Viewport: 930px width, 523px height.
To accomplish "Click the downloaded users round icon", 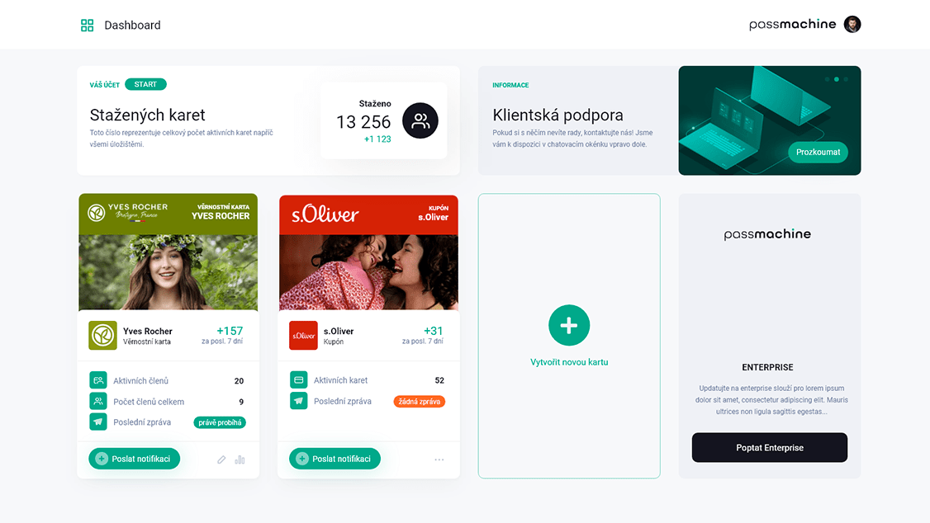I will [x=420, y=120].
